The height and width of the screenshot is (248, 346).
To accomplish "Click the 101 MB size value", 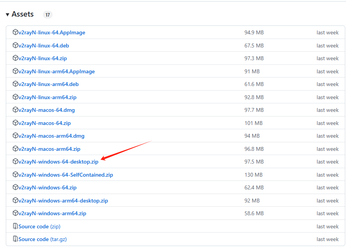I will [254, 123].
